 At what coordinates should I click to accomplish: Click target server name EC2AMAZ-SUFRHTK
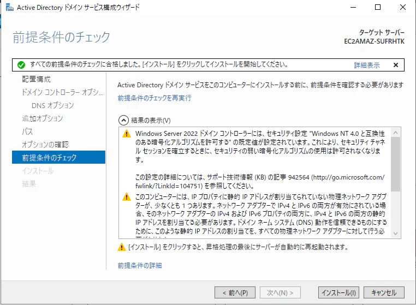(x=375, y=41)
